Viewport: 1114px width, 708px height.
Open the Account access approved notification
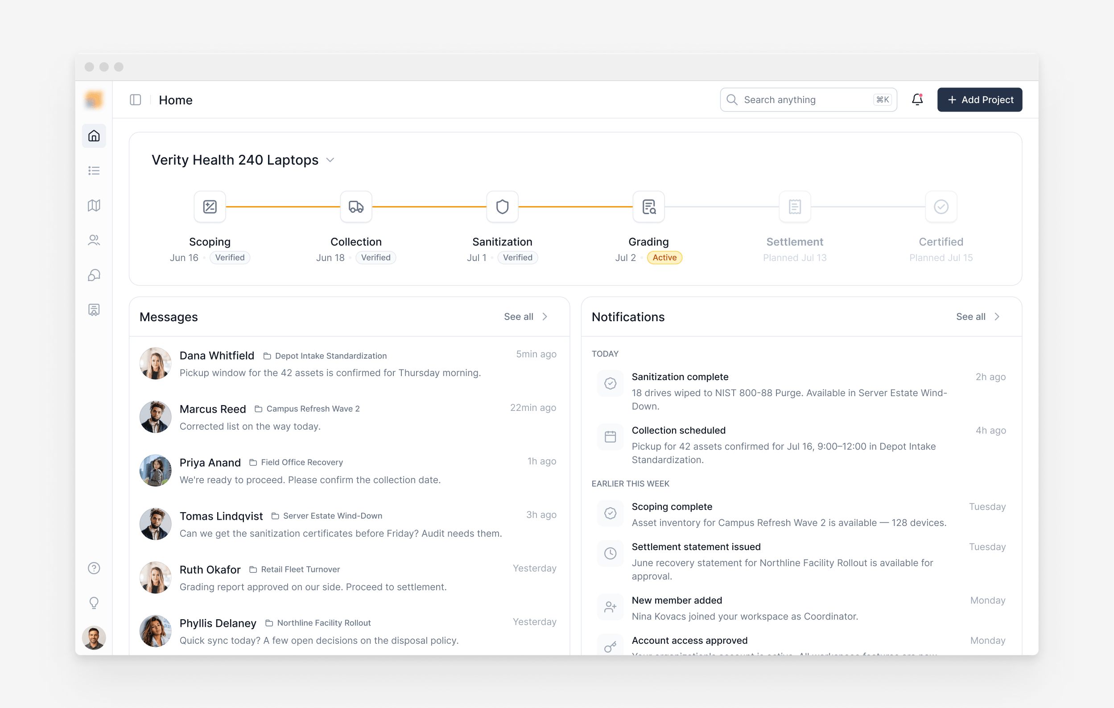(x=801, y=644)
